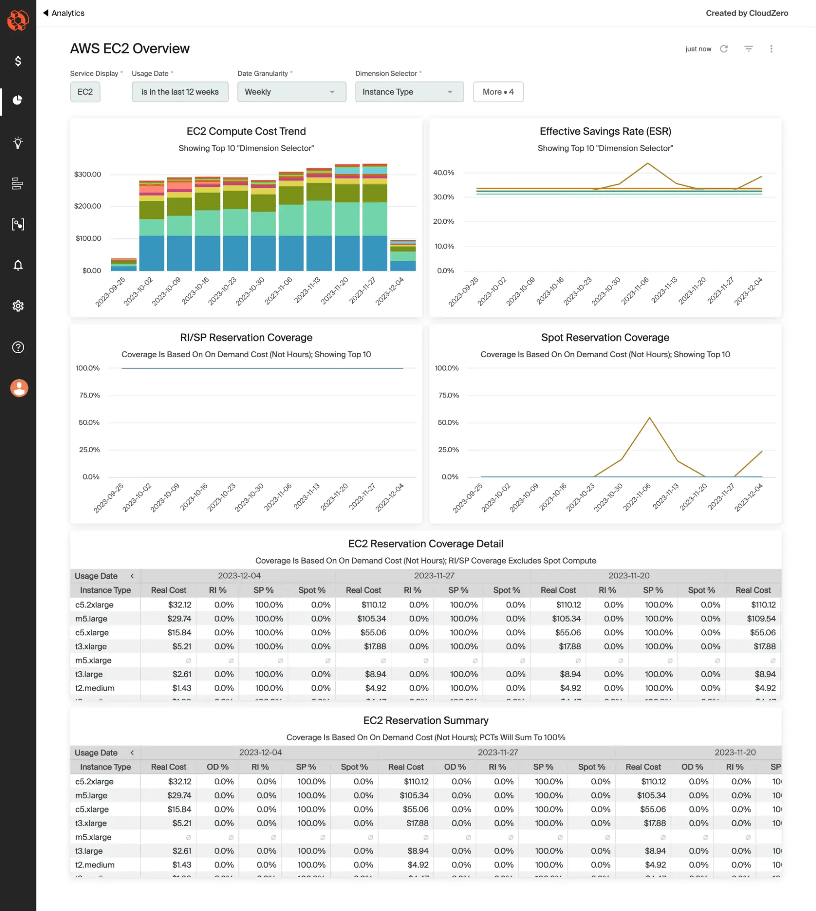Open the bell notifications sidebar icon
Screen dimensions: 816x911
[18, 265]
